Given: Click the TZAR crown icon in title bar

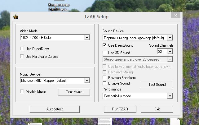Looking at the screenshot, I should pos(16,16).
